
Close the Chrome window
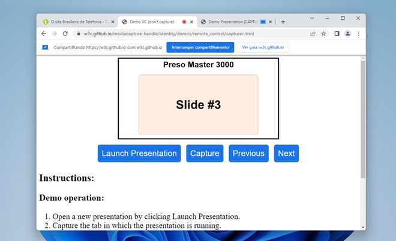click(x=358, y=18)
